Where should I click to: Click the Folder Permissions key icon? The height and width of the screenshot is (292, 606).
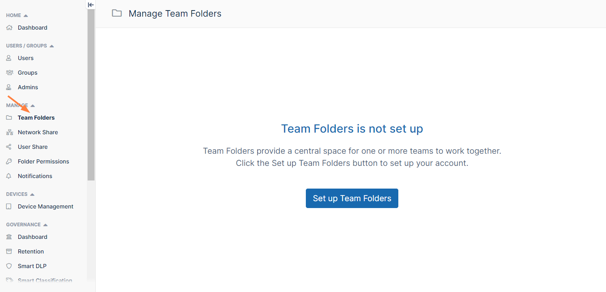(9, 161)
